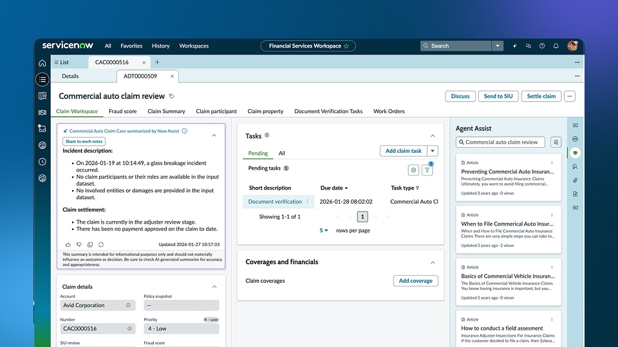Click the tag icon beside claim title
Screen dimensions: 618x347
tap(171, 96)
